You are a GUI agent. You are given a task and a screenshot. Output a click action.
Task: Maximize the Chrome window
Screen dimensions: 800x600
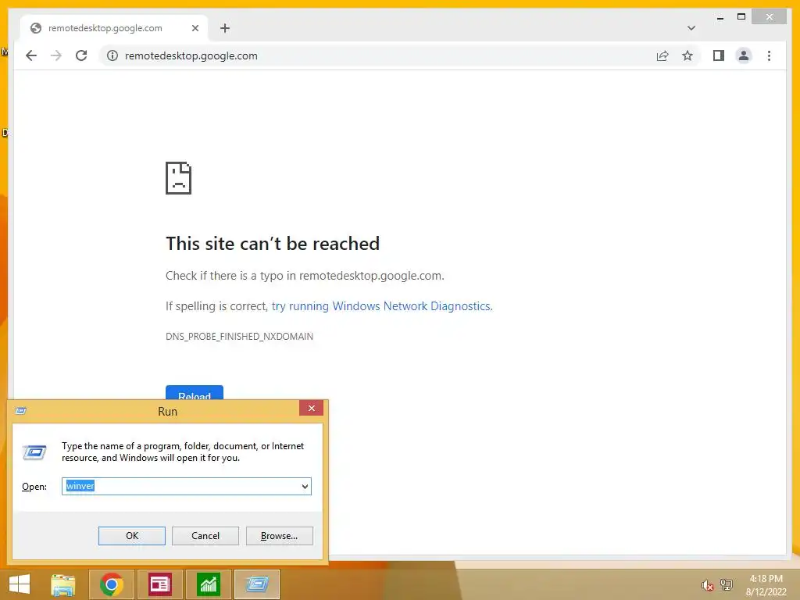tap(741, 17)
